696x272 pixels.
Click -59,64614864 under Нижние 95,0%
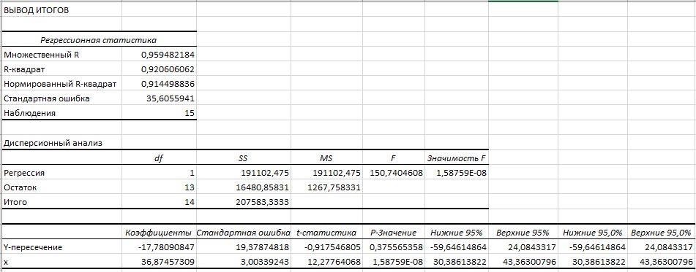[x=596, y=247]
